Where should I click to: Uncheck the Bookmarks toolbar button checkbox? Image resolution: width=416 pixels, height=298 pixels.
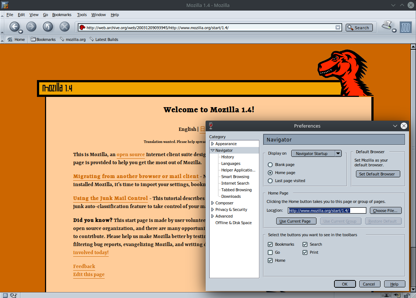pos(270,245)
